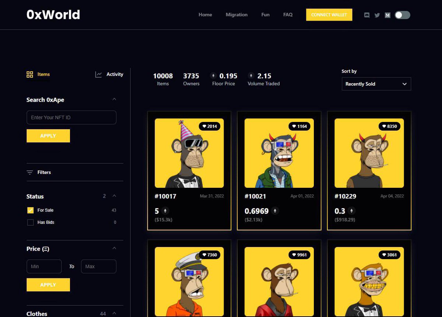442x317 pixels.
Task: Click Ethereum icon beside Floor Price 0.195
Action: click(213, 76)
